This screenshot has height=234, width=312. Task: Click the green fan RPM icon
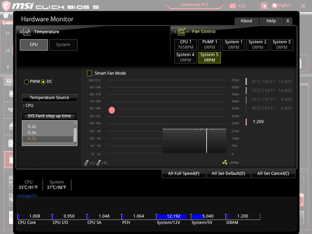point(225,162)
